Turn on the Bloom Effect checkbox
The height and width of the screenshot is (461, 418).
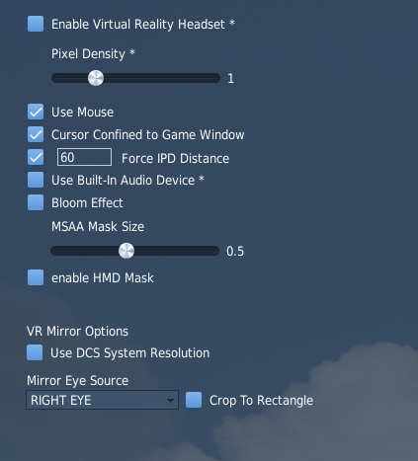(36, 202)
